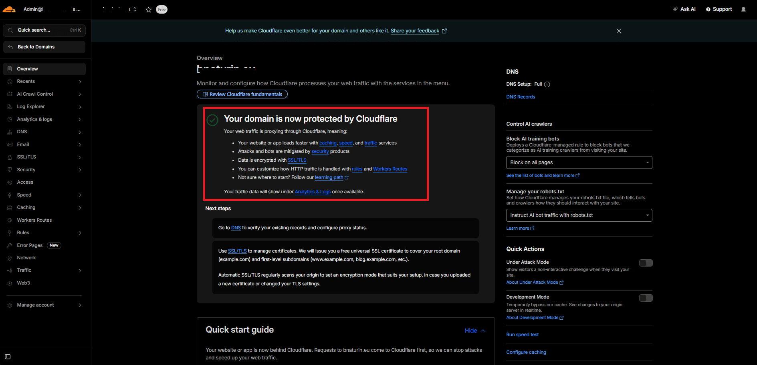Hide the Quick start guide

tap(475, 331)
